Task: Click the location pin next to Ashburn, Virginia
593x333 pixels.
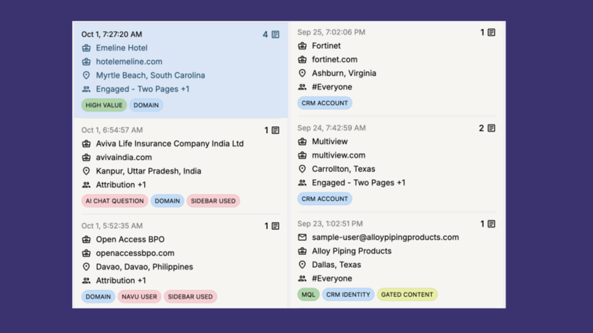Action: [302, 73]
